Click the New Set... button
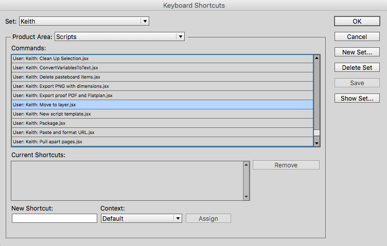The image size is (387, 246). [357, 52]
